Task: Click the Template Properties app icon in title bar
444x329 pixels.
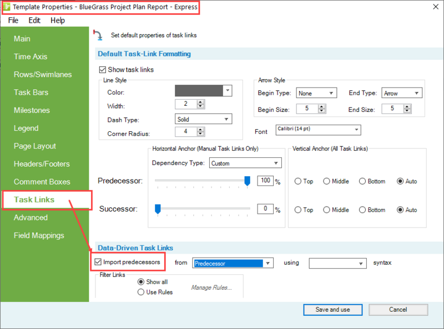Action: [7, 7]
